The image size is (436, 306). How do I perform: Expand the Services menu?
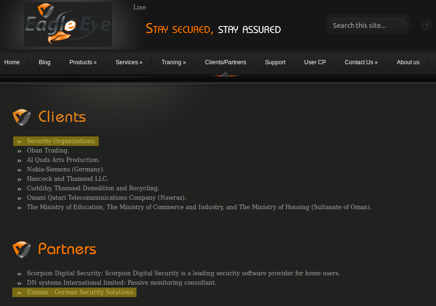[x=129, y=62]
